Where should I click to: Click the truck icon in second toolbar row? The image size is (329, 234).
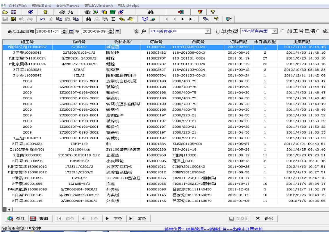pyautogui.click(x=153, y=19)
